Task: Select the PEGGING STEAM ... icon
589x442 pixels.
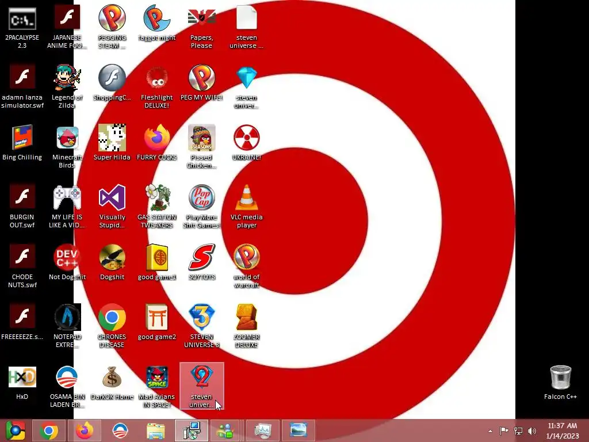Action: pos(112,26)
